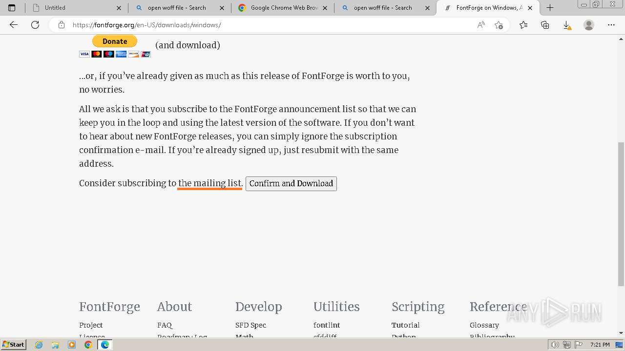Open the Favorites list icon
This screenshot has height=351, width=625.
coord(523,25)
